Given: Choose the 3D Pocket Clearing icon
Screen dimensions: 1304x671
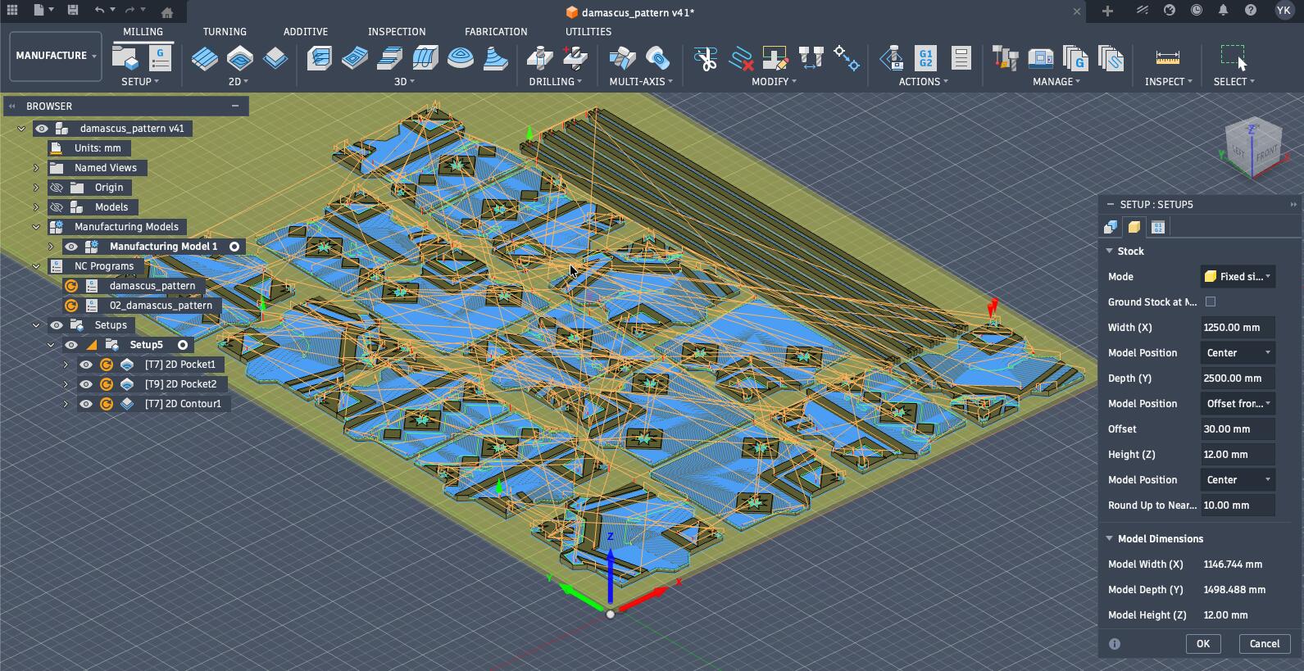Looking at the screenshot, I should [x=355, y=58].
